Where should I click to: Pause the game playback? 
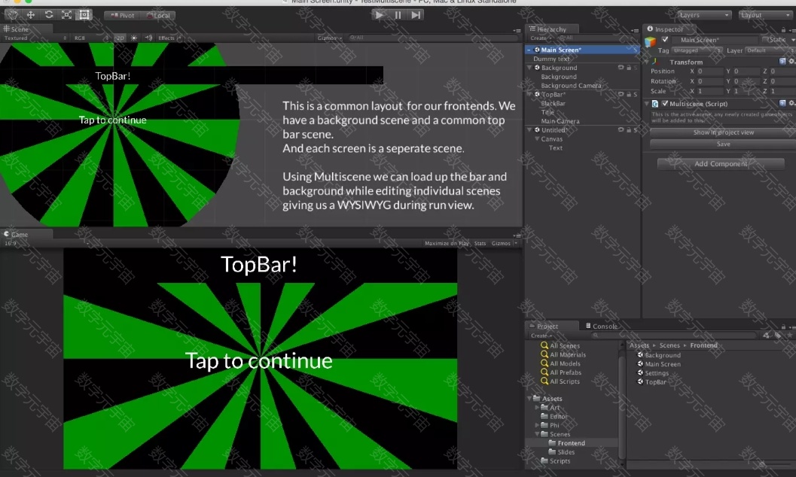(x=398, y=15)
